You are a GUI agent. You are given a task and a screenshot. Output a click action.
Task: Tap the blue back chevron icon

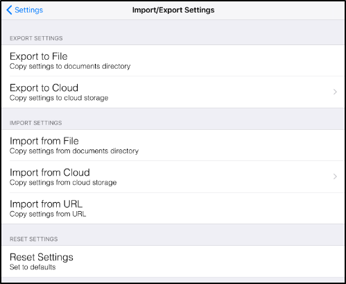9,10
